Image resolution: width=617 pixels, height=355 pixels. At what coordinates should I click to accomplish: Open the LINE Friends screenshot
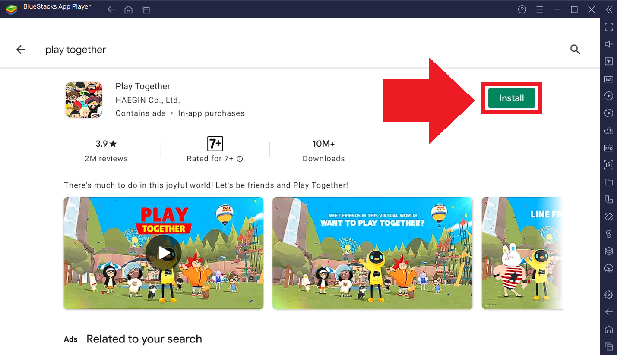(522, 253)
